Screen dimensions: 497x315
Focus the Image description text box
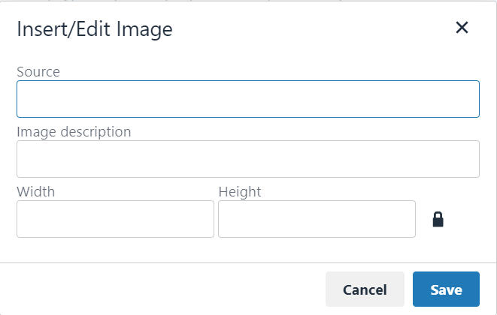coord(247,159)
